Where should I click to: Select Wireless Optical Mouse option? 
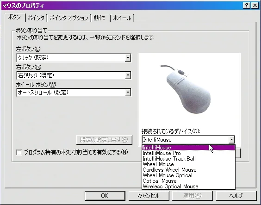click(x=188, y=186)
